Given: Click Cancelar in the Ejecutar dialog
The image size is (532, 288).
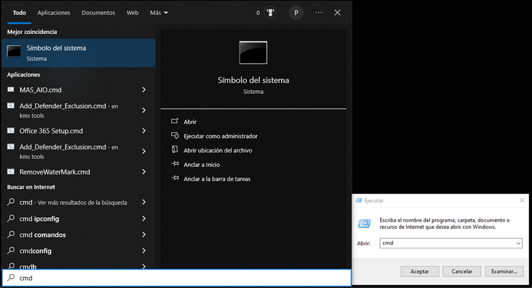Looking at the screenshot, I should click(462, 271).
